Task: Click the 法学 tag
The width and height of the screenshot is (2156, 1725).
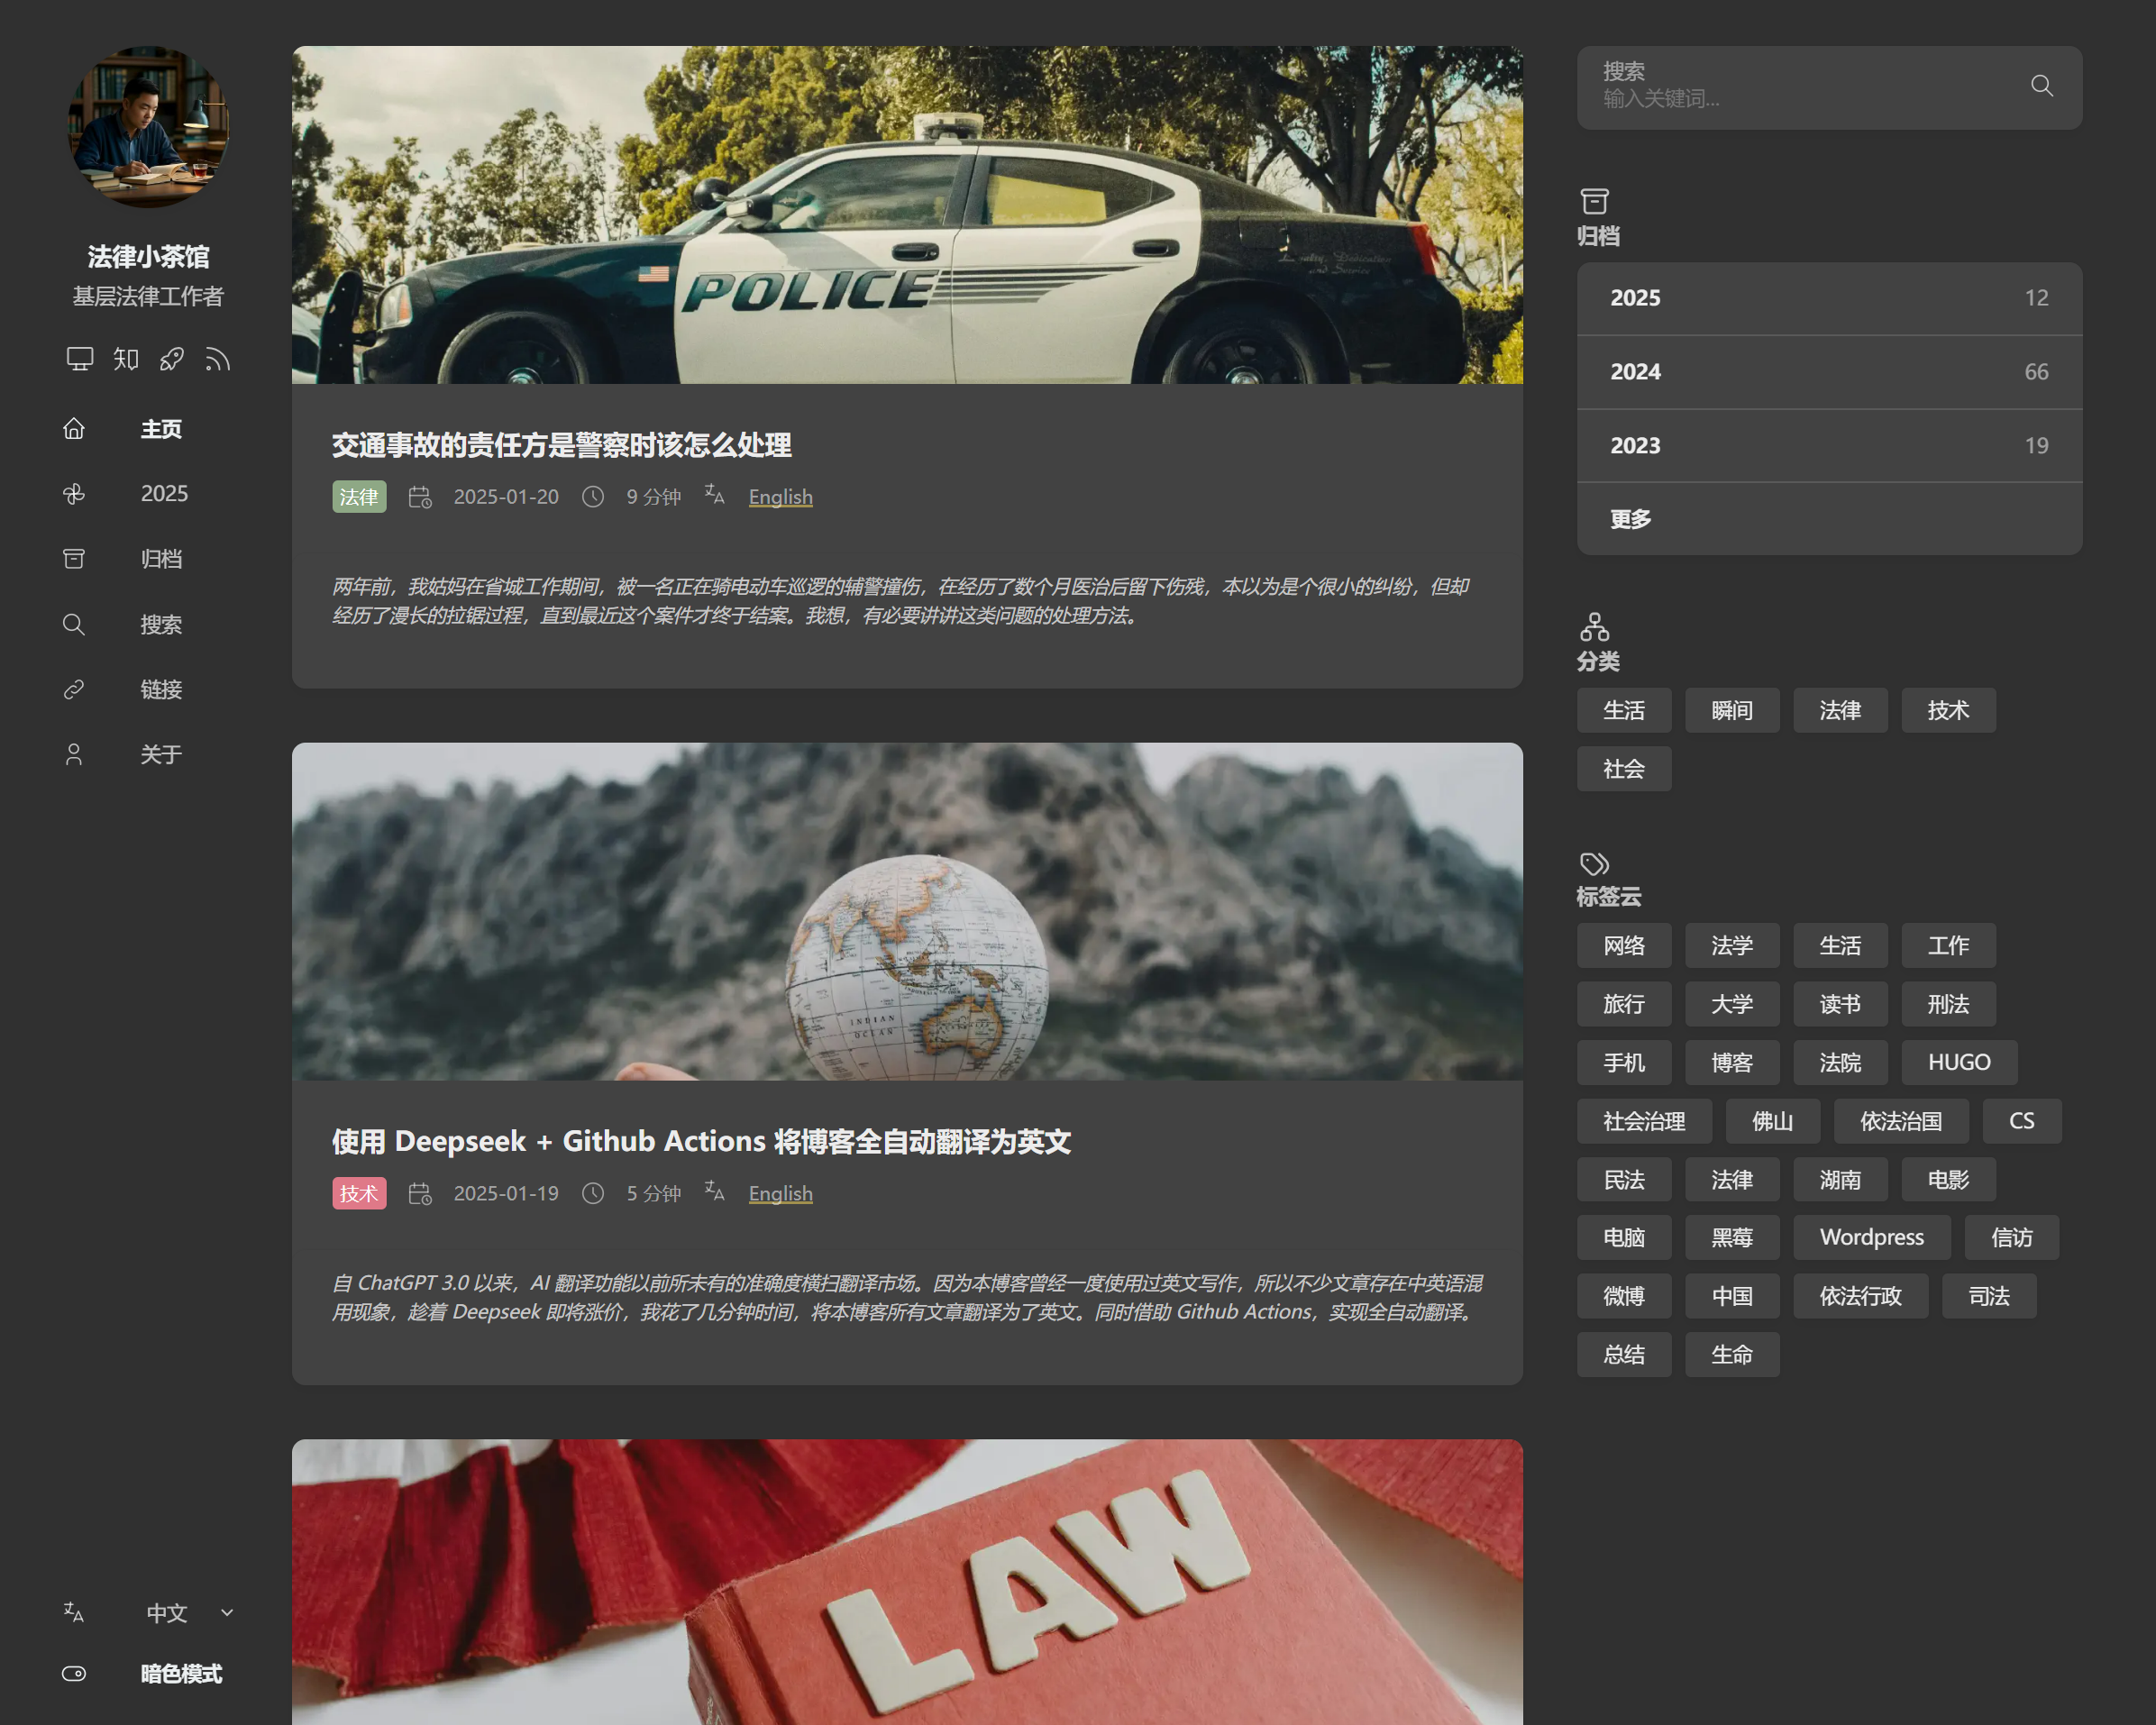Action: coord(1732,946)
